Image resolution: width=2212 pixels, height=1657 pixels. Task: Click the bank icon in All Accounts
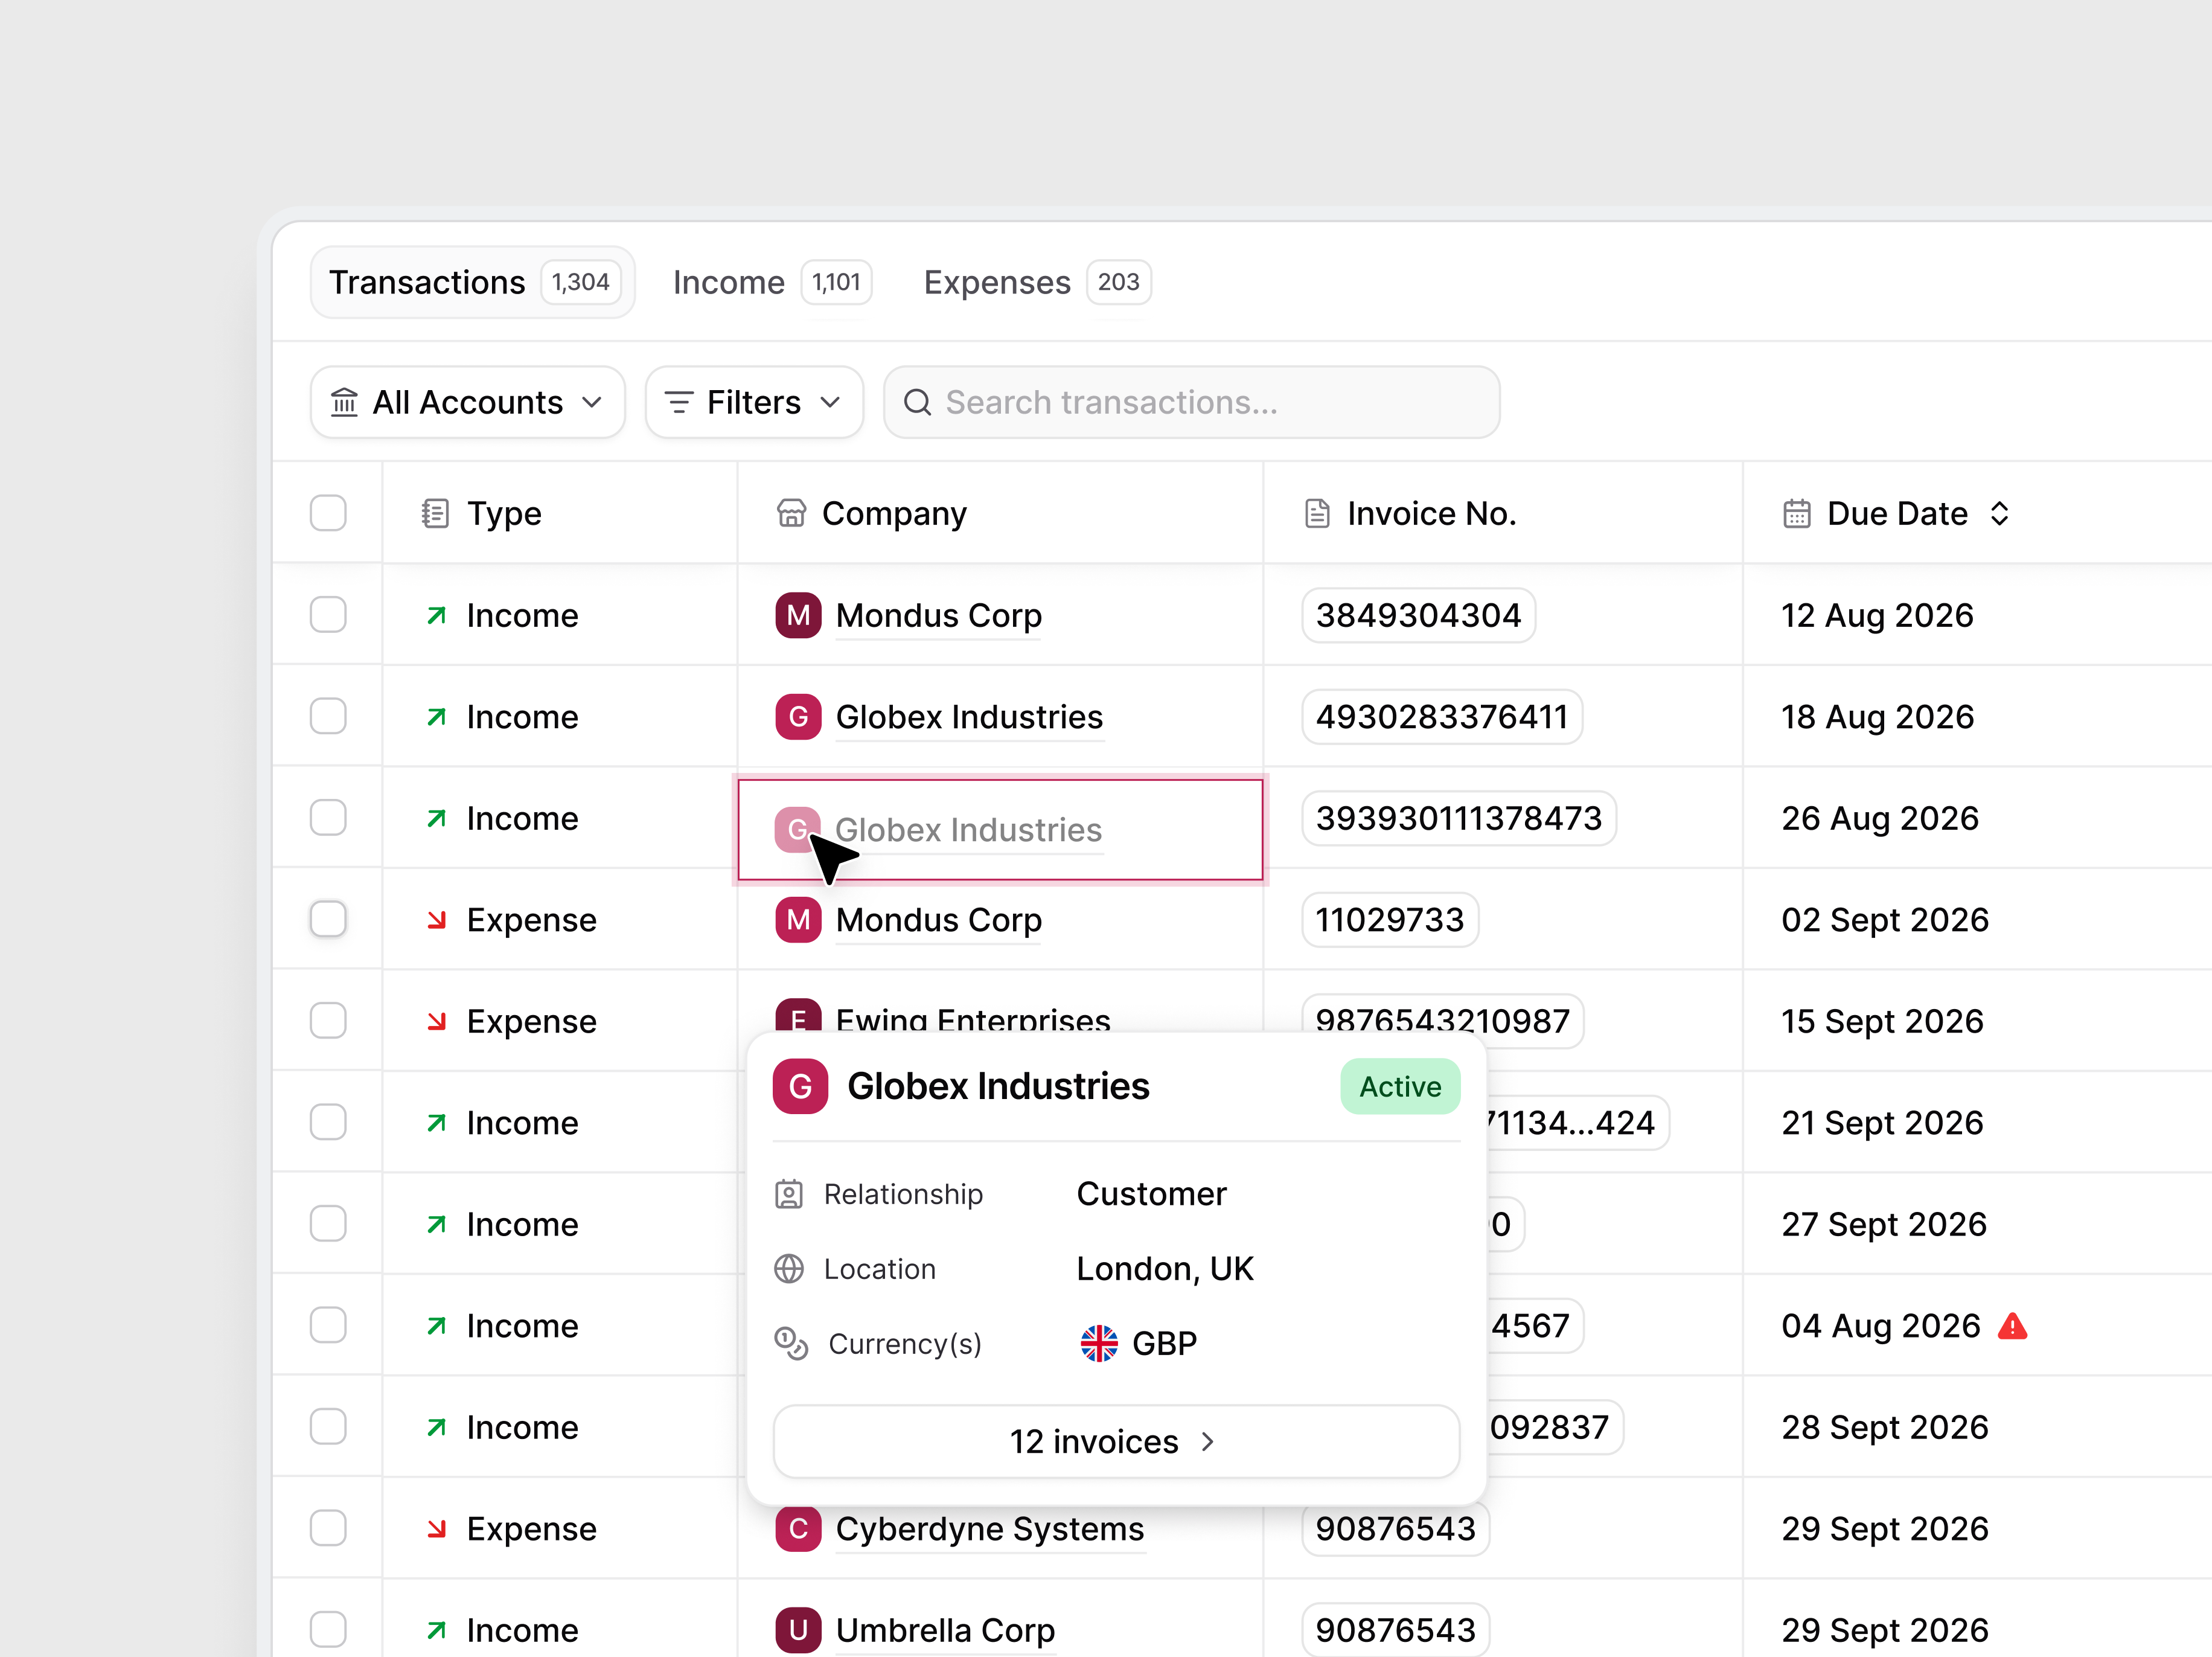pos(344,402)
